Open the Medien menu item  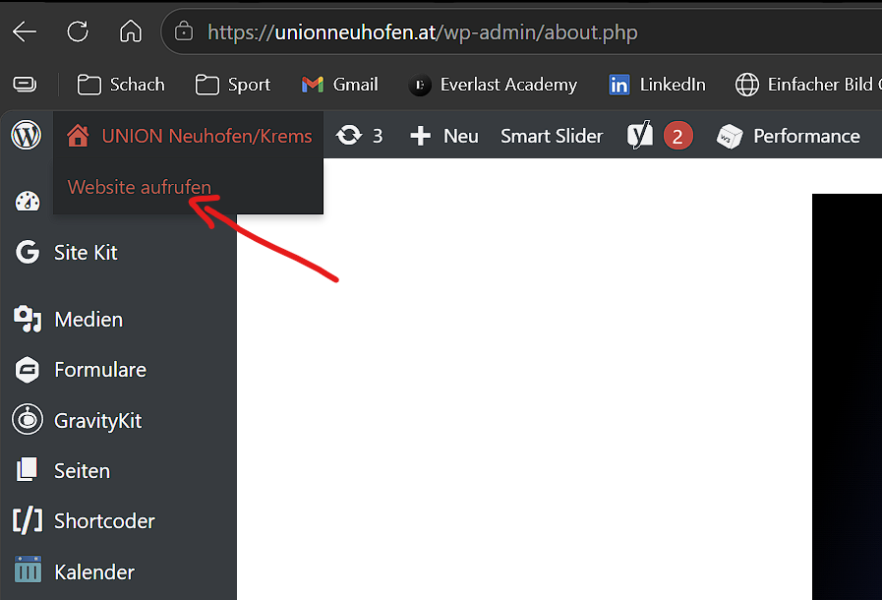(88, 320)
